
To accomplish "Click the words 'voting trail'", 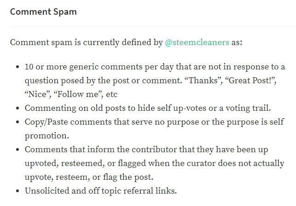I will click(x=248, y=108).
